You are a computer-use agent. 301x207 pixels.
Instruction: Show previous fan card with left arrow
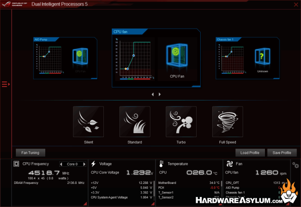coord(153,94)
